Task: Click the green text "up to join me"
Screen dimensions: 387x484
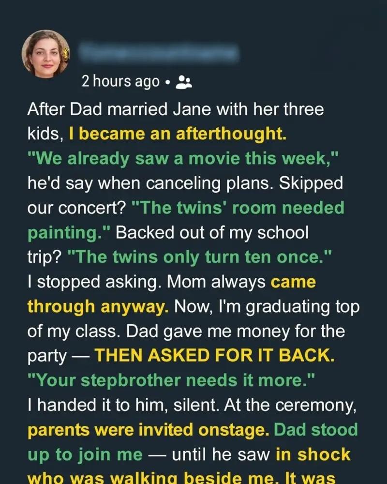Action: tap(85, 454)
